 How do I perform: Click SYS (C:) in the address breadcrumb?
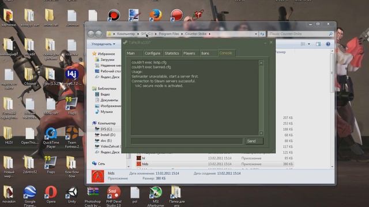[147, 34]
